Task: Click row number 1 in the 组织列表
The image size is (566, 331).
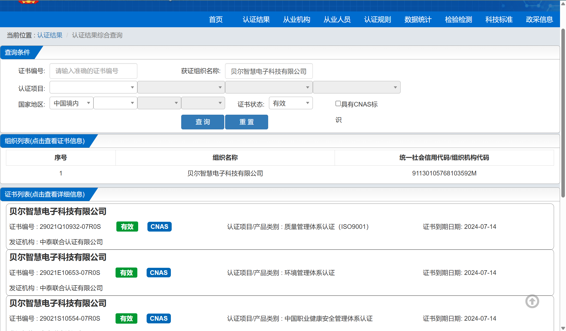Action: click(61, 173)
